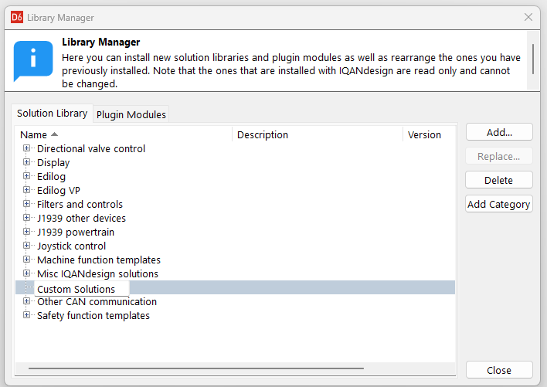
Task: Select Safety function templates item
Action: coord(93,315)
